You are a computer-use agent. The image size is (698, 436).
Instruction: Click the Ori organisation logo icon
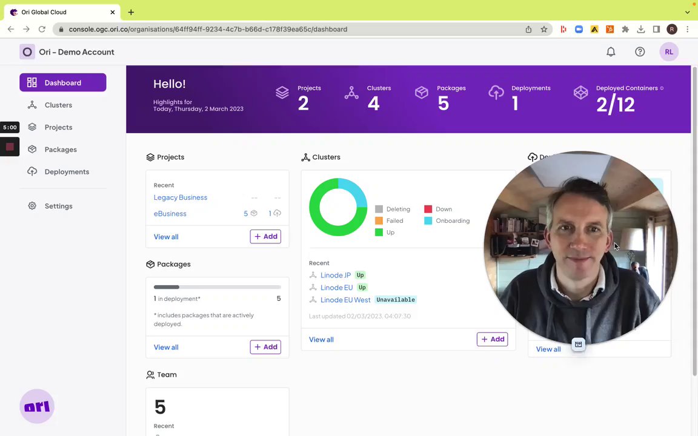27,52
